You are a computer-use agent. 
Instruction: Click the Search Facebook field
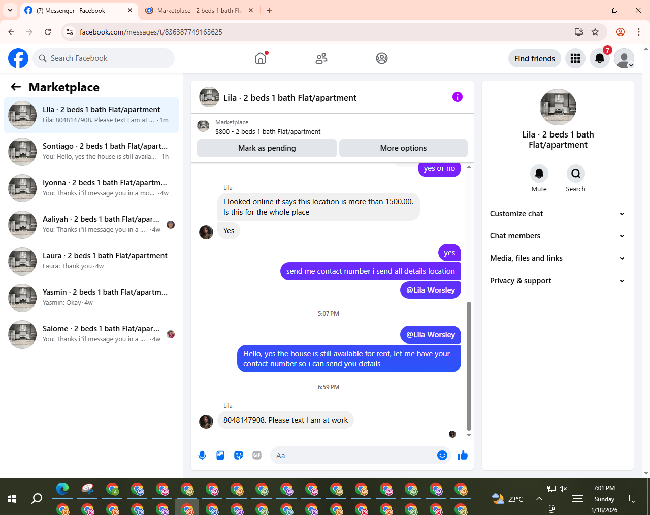(x=104, y=58)
